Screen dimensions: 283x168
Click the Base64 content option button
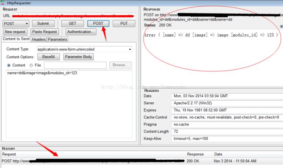[x=49, y=57]
